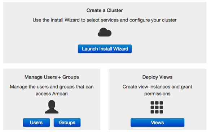Click the center square of the views grid icon

[x=157, y=107]
